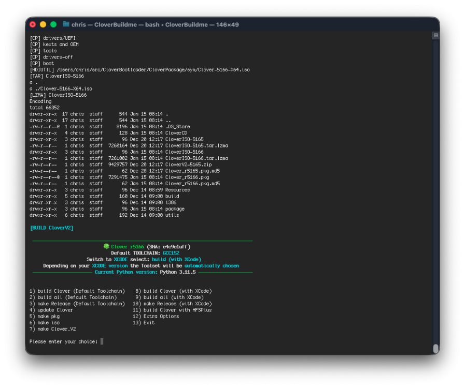465x388 pixels.
Task: Click the file name 'CloverISO-5166.tar.lzma'
Action: tap(196, 158)
